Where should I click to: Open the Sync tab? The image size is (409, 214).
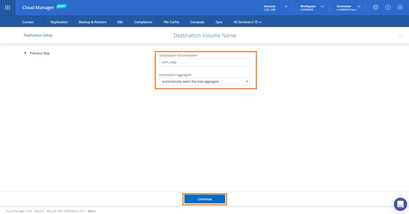pos(219,22)
